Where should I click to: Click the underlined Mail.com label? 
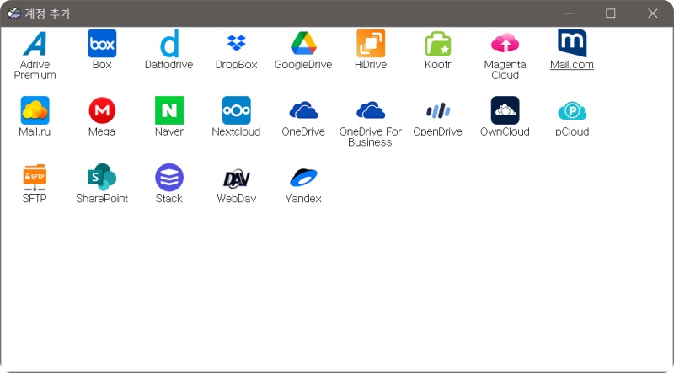coord(572,65)
